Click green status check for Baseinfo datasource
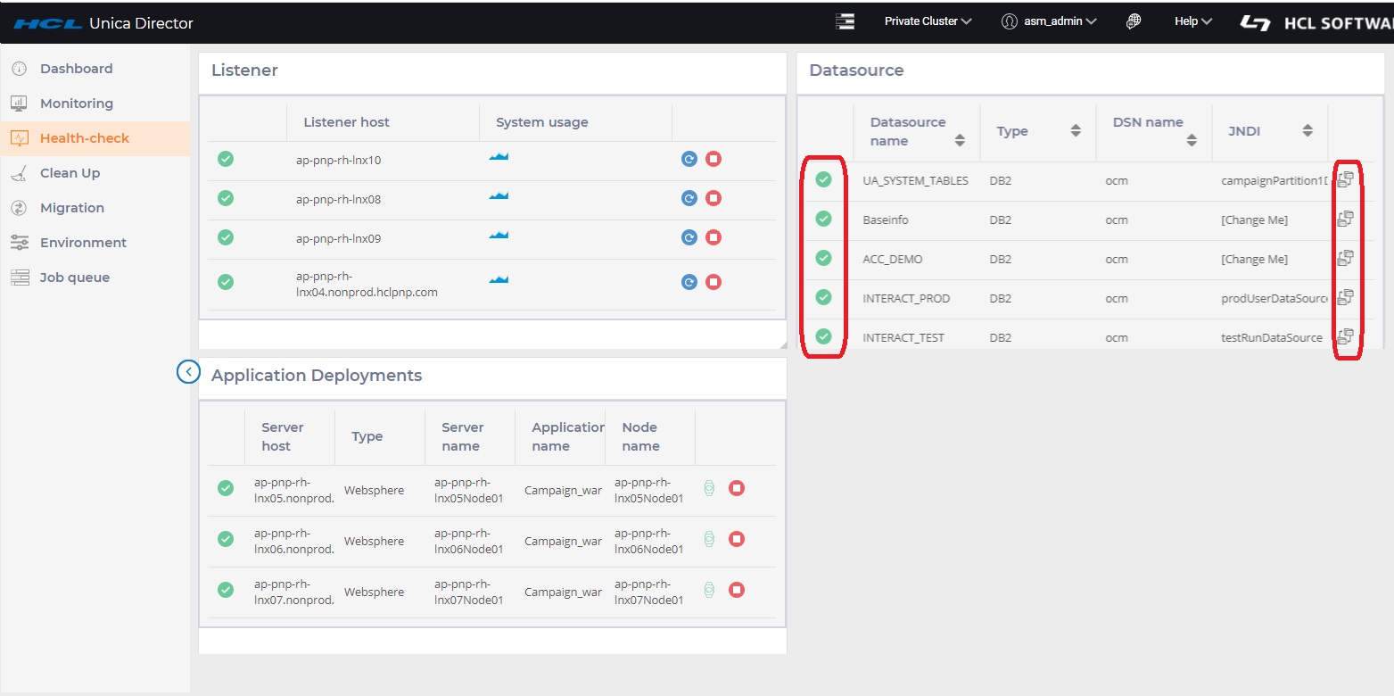This screenshot has height=696, width=1394. click(x=824, y=219)
